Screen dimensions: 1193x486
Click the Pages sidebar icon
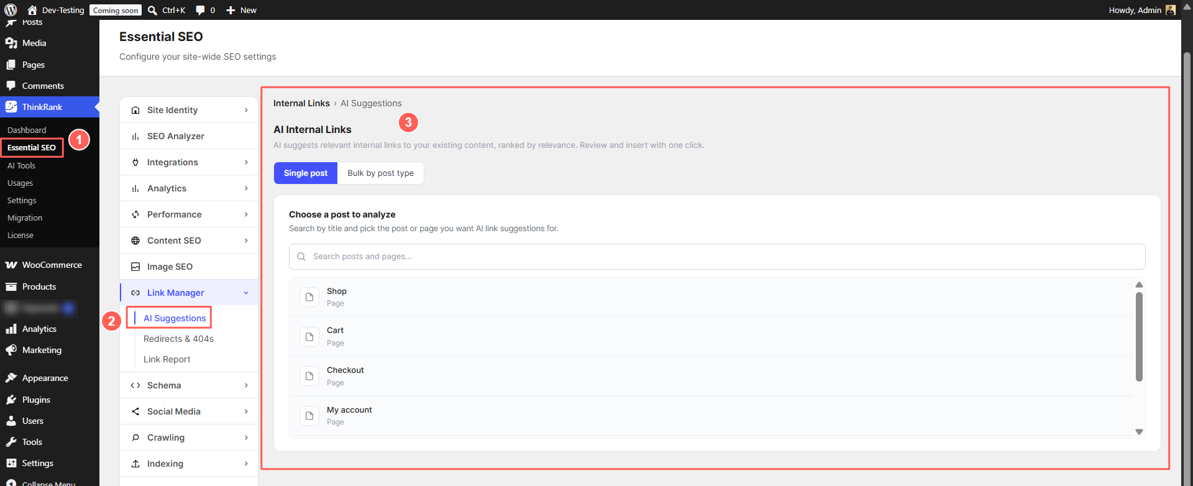pyautogui.click(x=11, y=65)
